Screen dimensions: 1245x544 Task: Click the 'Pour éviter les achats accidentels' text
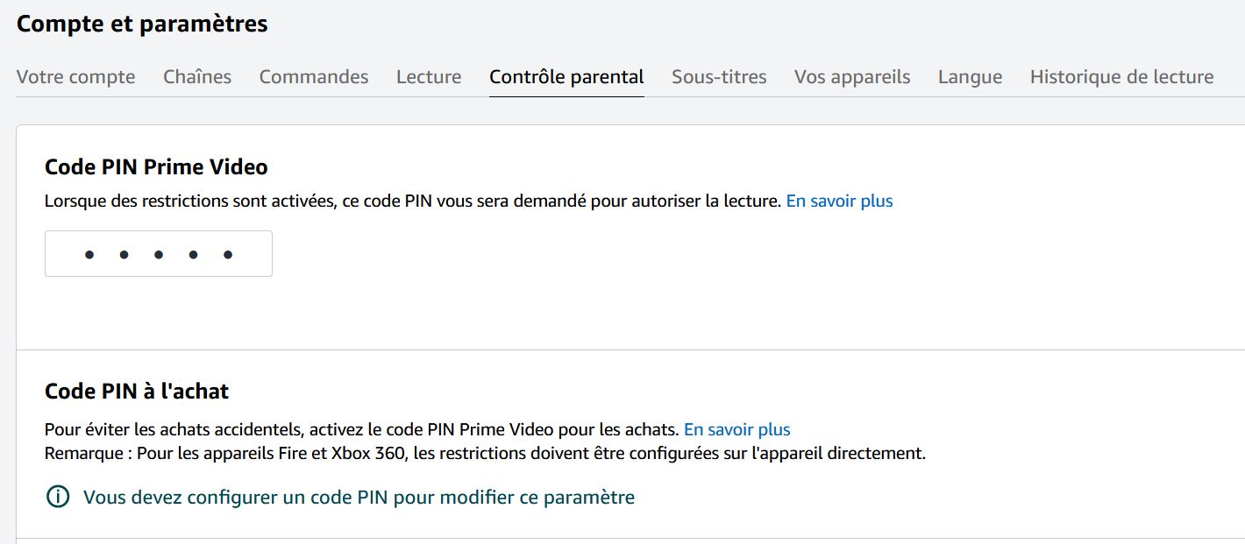pyautogui.click(x=361, y=430)
